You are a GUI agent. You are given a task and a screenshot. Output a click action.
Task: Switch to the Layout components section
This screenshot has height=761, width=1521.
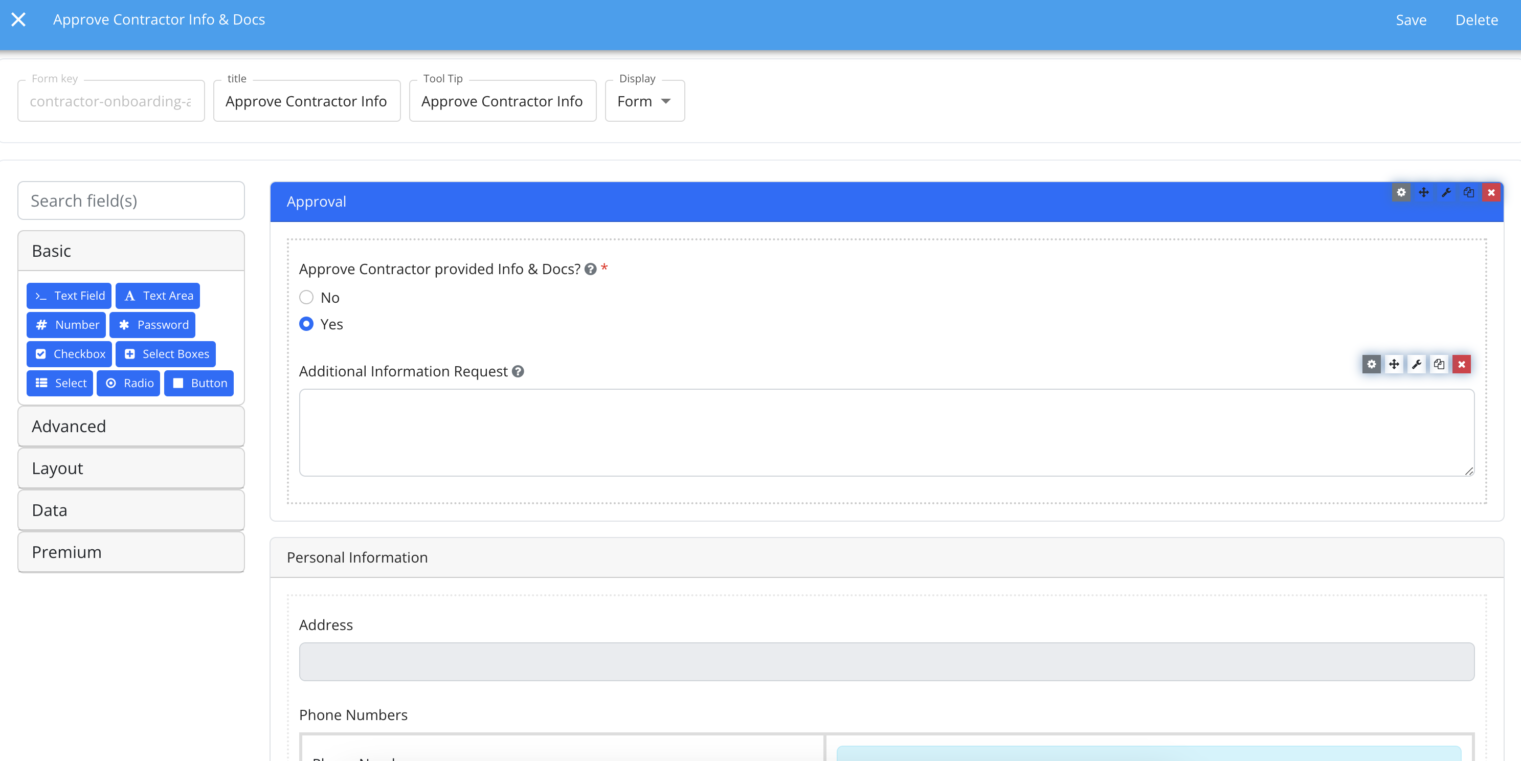point(130,467)
